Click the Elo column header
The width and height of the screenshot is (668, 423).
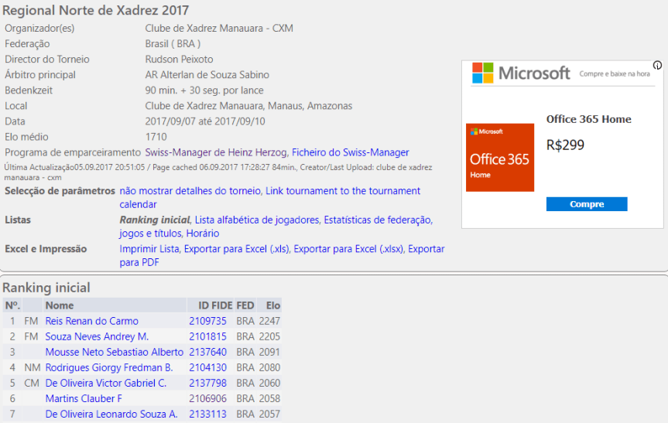coord(272,305)
